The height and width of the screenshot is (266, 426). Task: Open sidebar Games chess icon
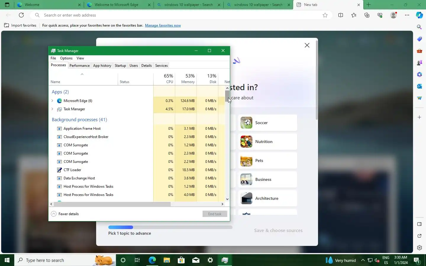[x=419, y=63]
